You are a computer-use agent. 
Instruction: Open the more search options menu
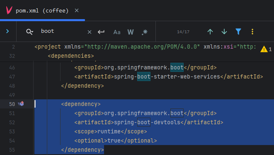252,32
